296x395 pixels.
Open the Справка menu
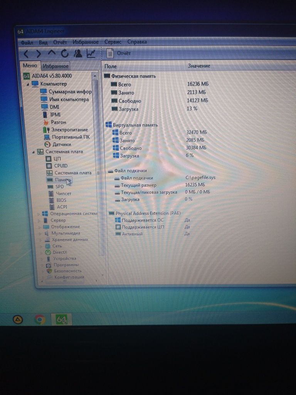pos(137,42)
